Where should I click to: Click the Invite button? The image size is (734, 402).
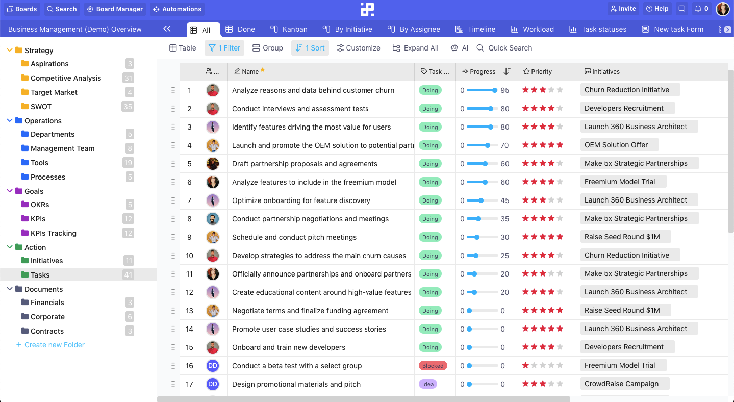pos(623,8)
